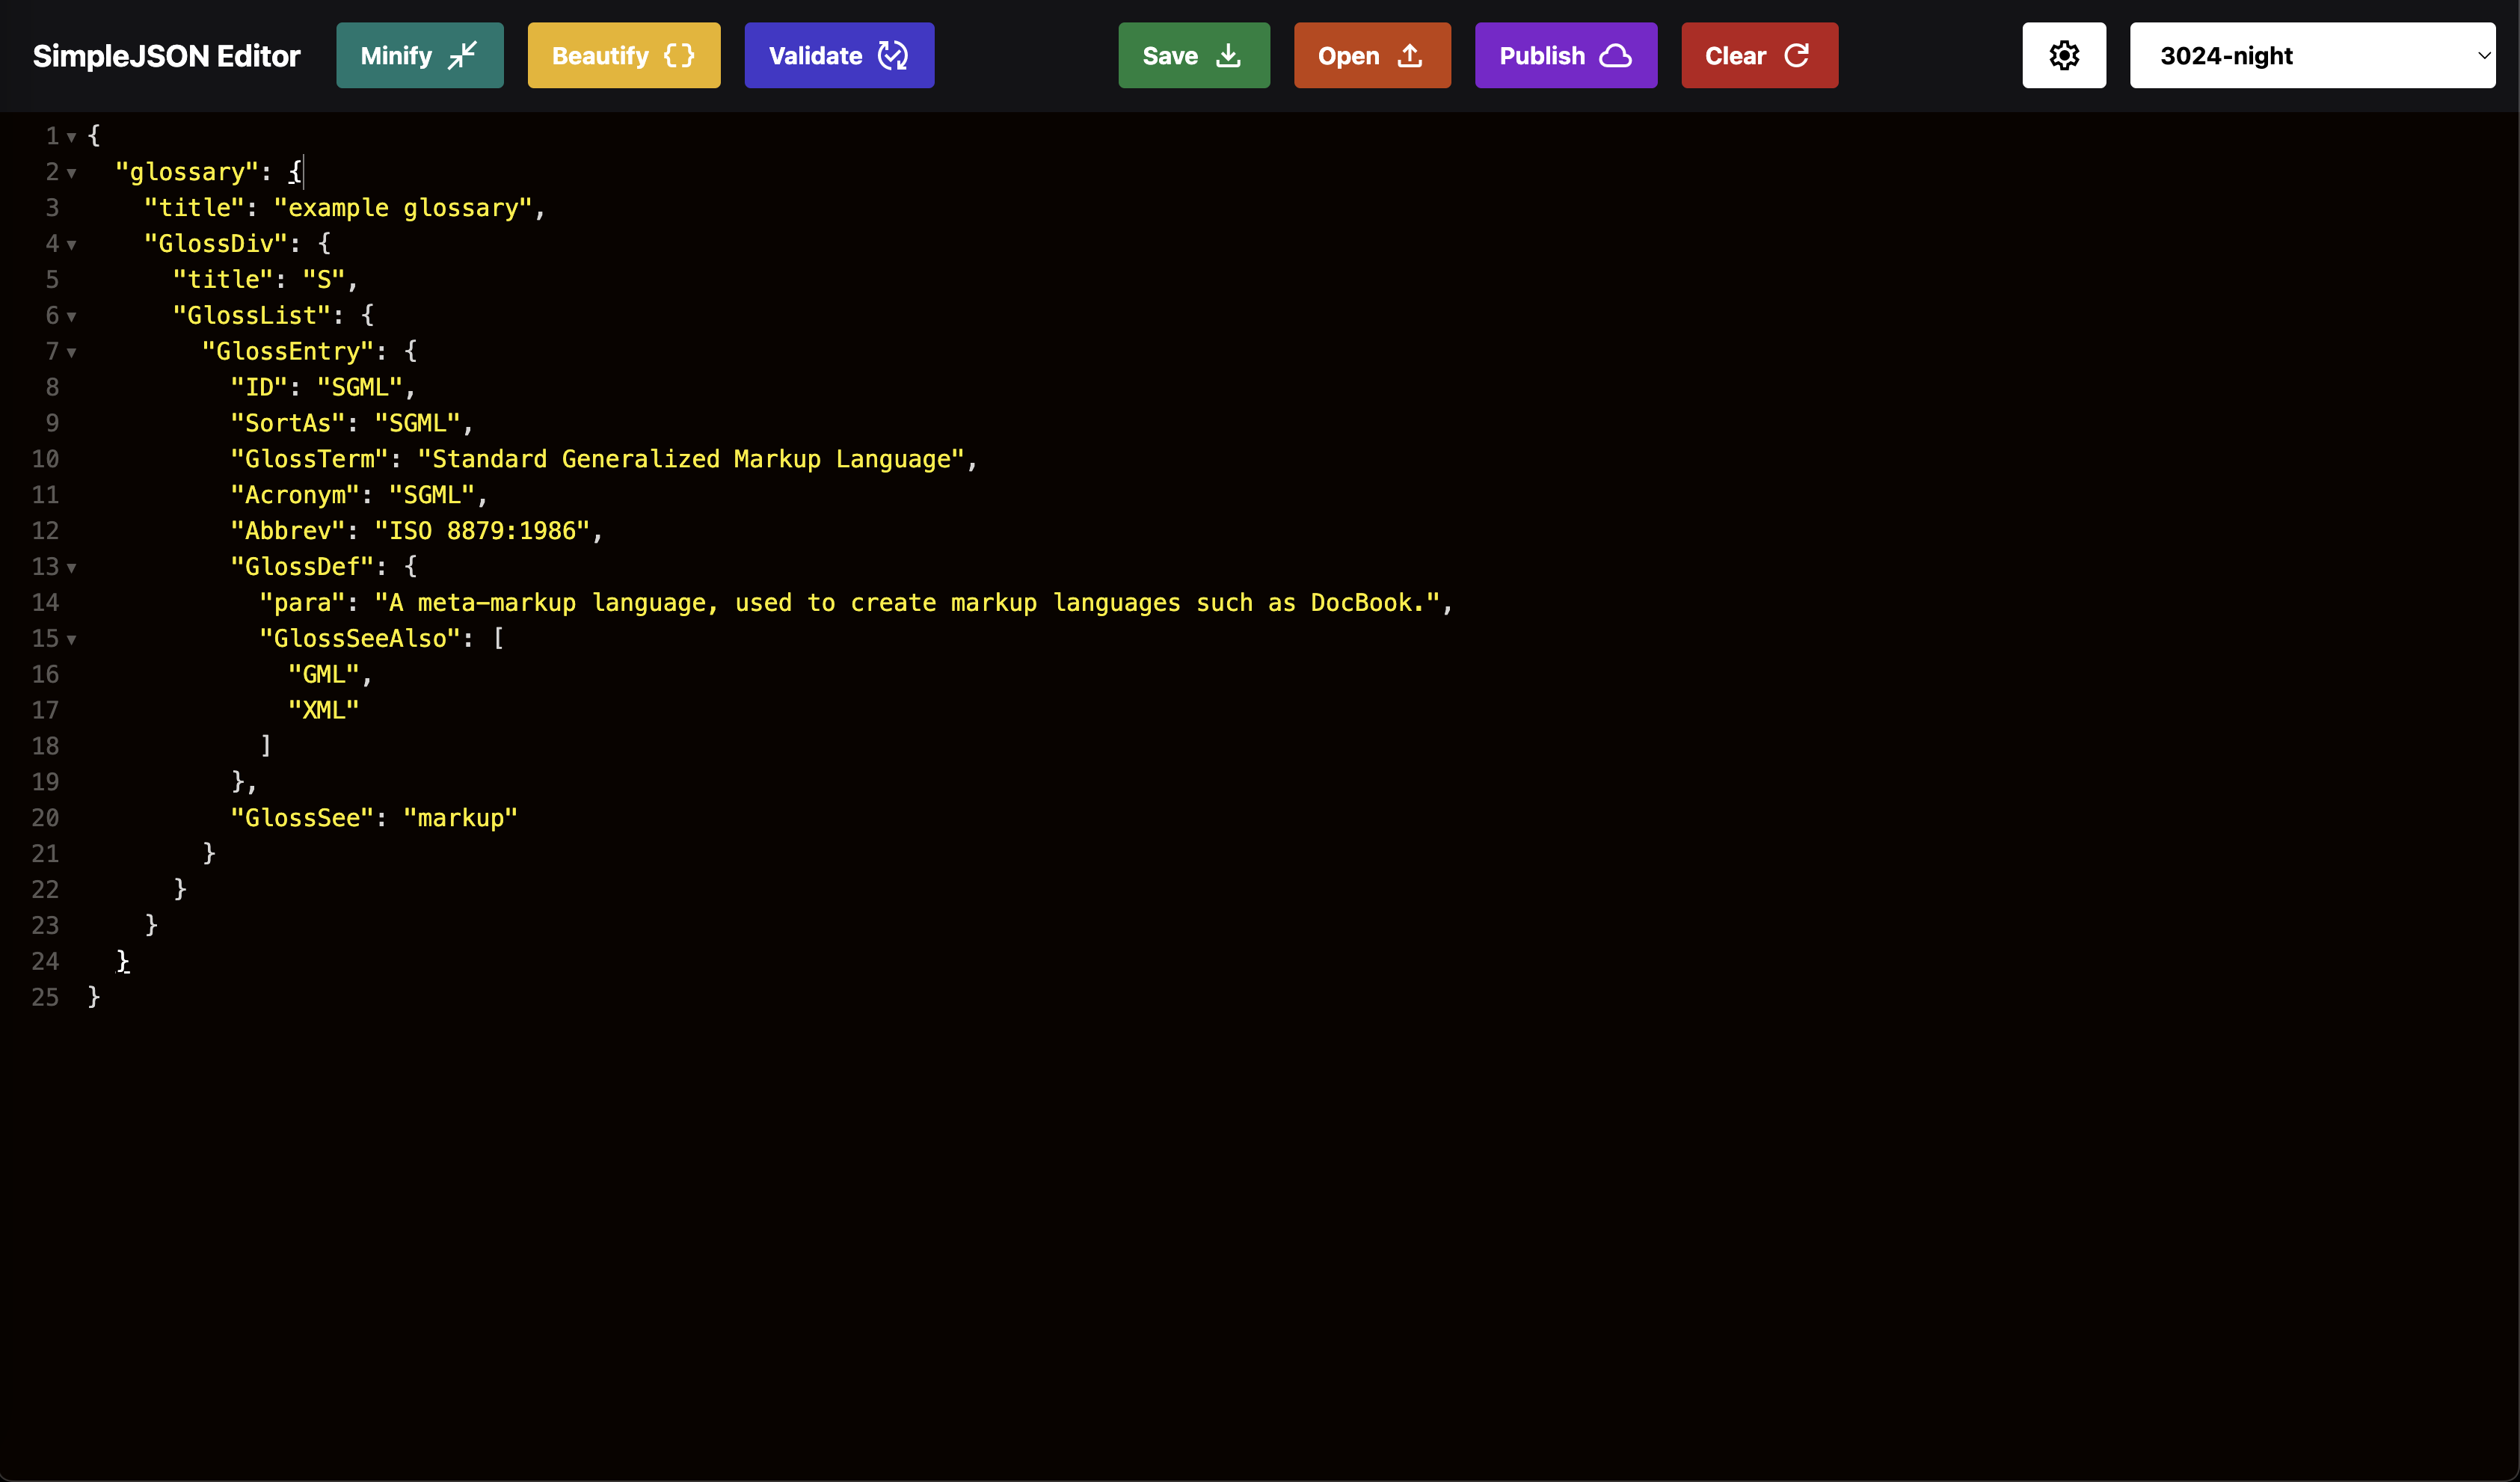Screen dimensions: 2520x1482
Task: Click the SimpleJSON Editor title
Action: click(x=166, y=56)
